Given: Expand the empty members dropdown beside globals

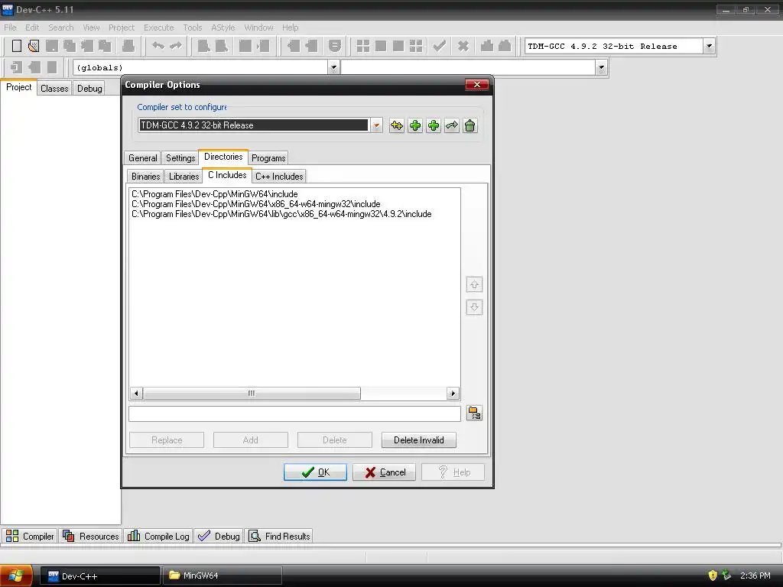Looking at the screenshot, I should pyautogui.click(x=601, y=67).
